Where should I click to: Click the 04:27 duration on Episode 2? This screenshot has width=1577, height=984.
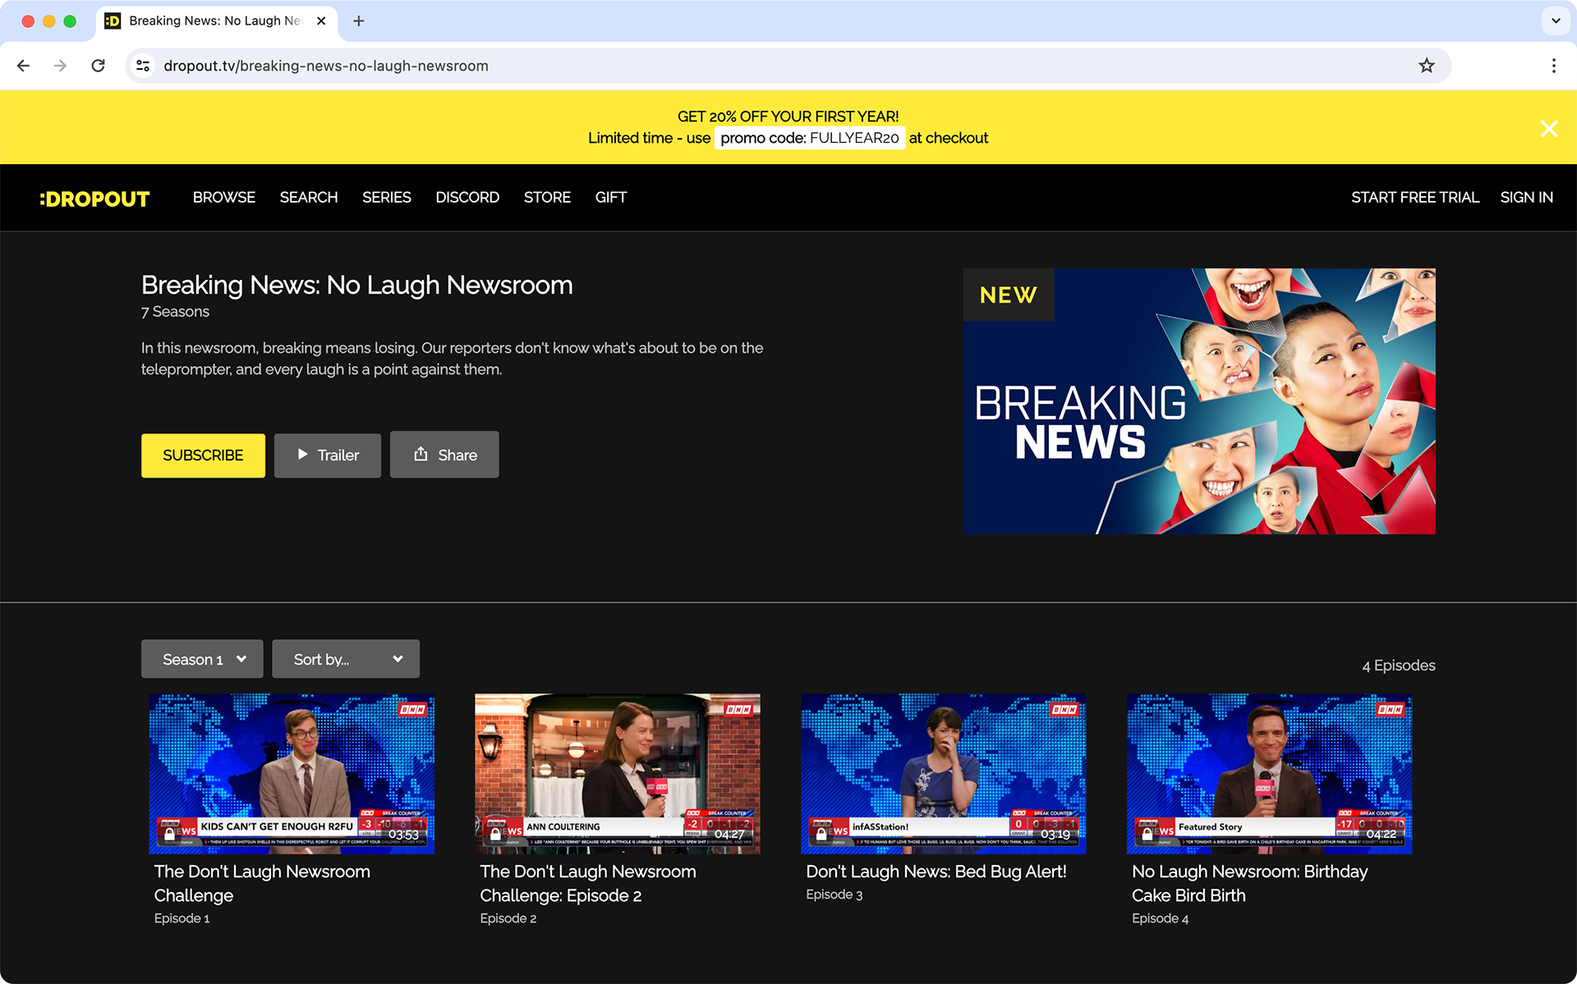tap(729, 835)
